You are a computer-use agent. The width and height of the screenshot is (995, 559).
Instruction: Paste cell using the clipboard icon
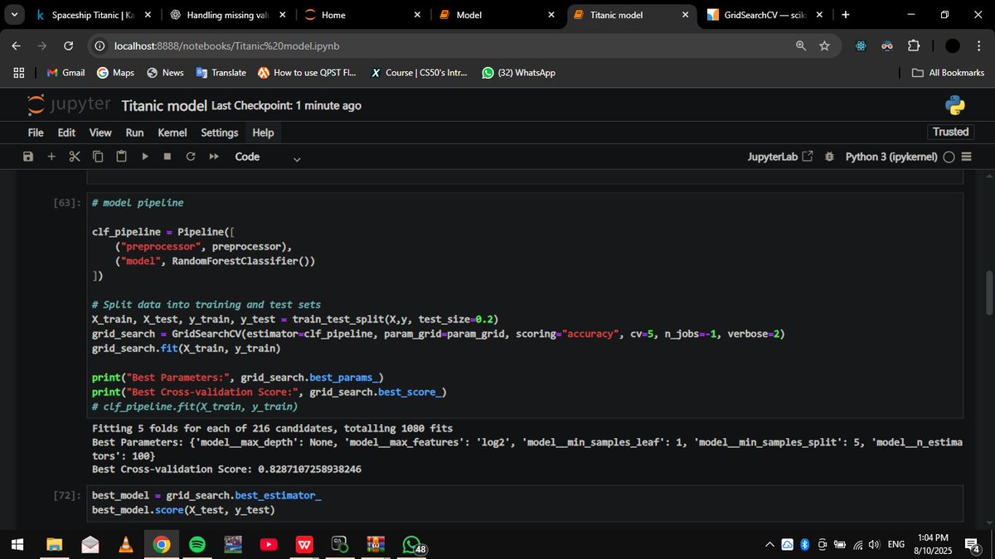(x=121, y=157)
